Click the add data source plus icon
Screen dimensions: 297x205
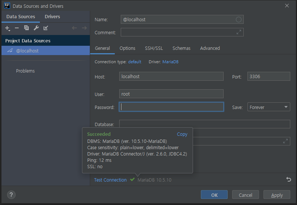tap(7, 28)
